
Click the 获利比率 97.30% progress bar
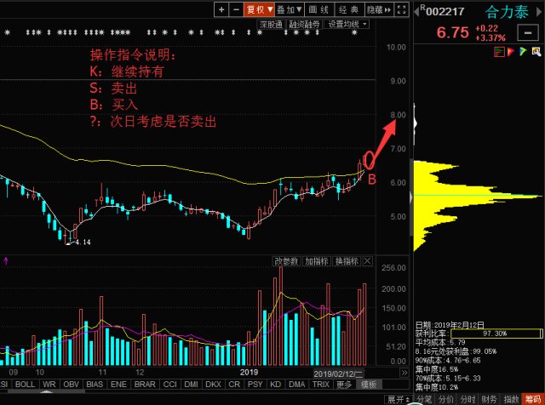click(x=496, y=334)
